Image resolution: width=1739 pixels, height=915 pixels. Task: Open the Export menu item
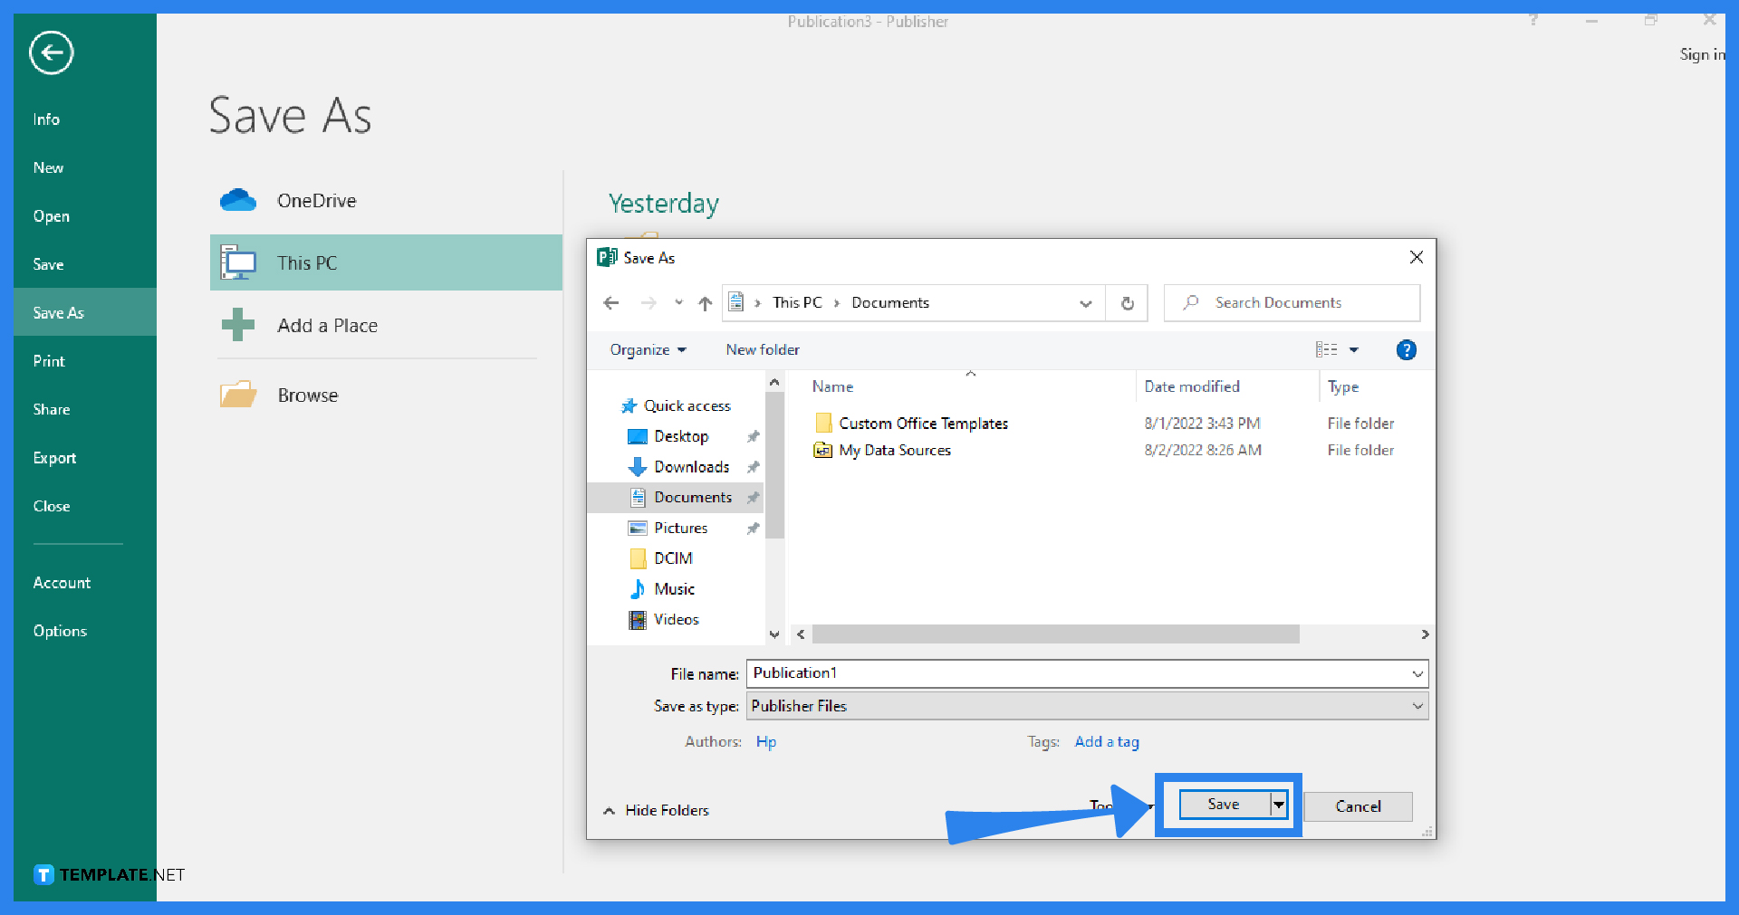coord(54,458)
